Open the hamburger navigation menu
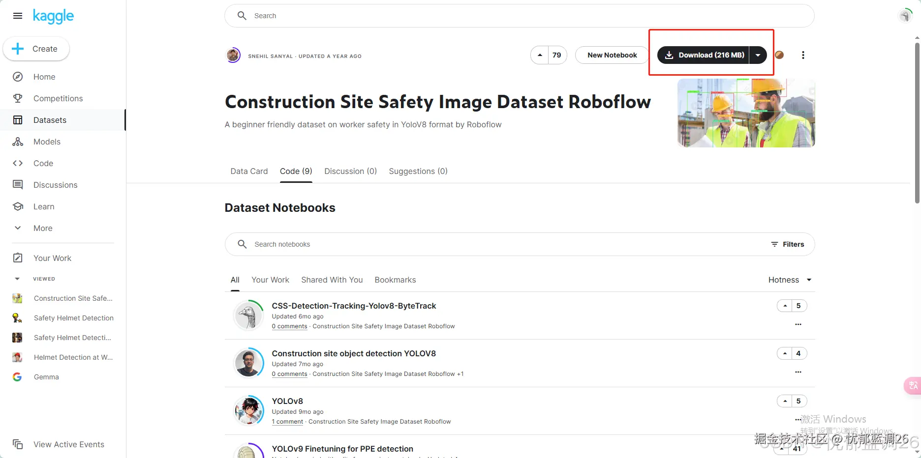 (18, 16)
